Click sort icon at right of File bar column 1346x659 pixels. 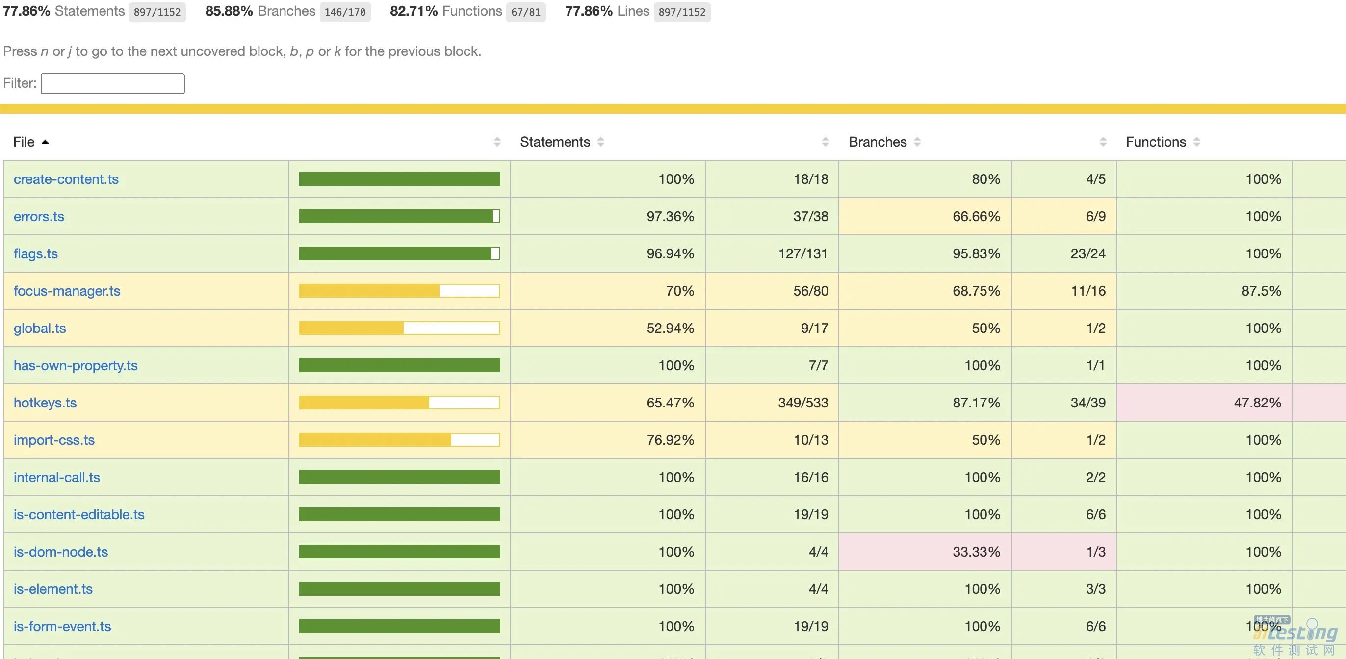[x=497, y=142]
